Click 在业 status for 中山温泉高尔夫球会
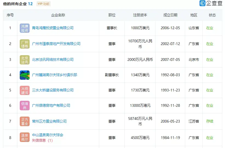 [x=210, y=138]
